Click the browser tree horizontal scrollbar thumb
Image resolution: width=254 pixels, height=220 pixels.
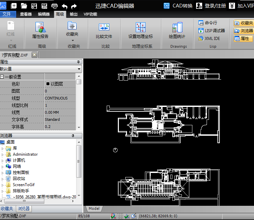pos(24,201)
